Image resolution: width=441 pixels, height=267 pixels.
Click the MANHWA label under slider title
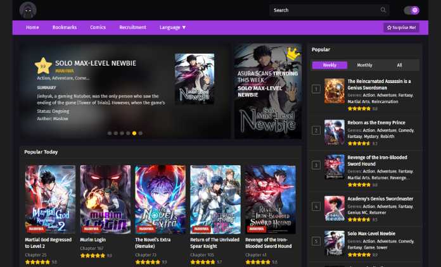pos(65,71)
